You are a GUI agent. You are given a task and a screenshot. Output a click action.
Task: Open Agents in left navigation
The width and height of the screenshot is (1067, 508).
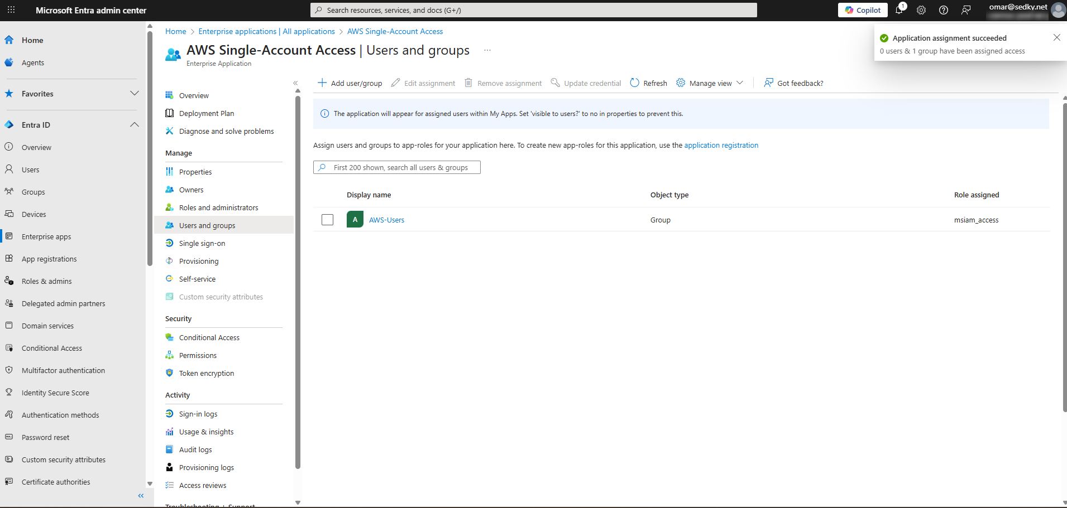32,62
